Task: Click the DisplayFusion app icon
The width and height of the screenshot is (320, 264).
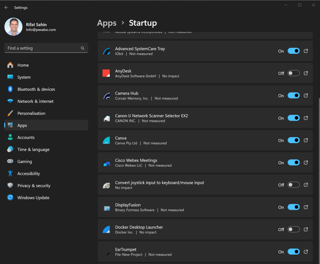Action: tap(107, 208)
